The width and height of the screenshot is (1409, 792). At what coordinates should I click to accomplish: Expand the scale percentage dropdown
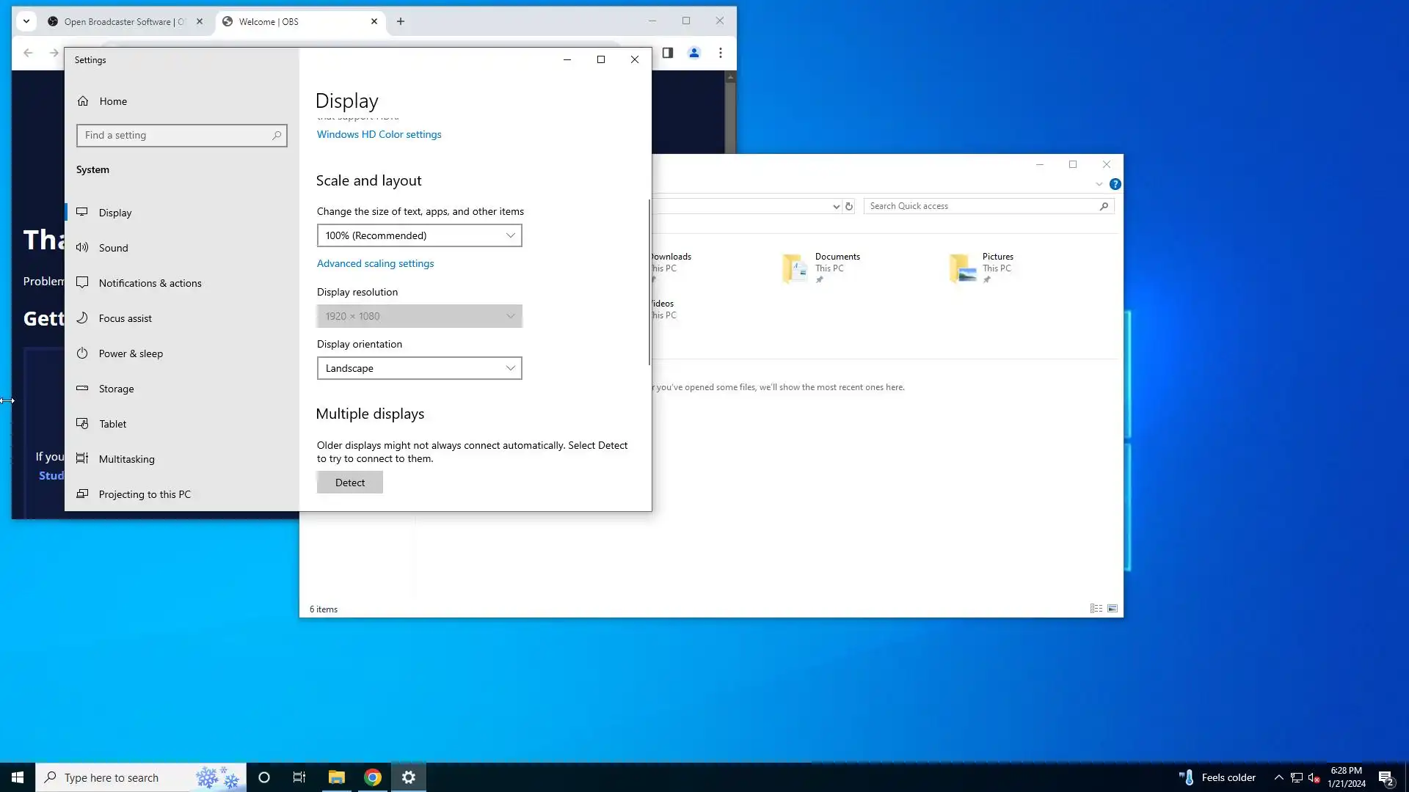coord(419,235)
